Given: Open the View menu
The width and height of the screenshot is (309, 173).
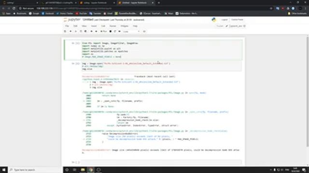Looking at the screenshot, I should pos(84,26).
